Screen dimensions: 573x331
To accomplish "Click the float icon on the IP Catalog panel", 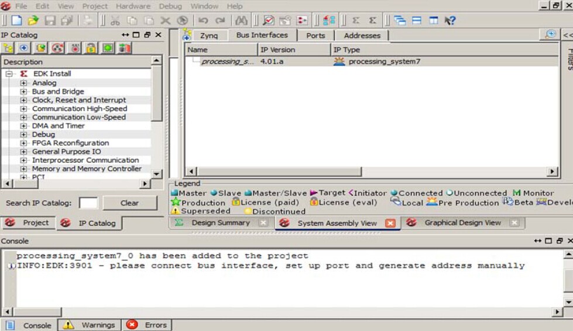I will pyautogui.click(x=147, y=35).
